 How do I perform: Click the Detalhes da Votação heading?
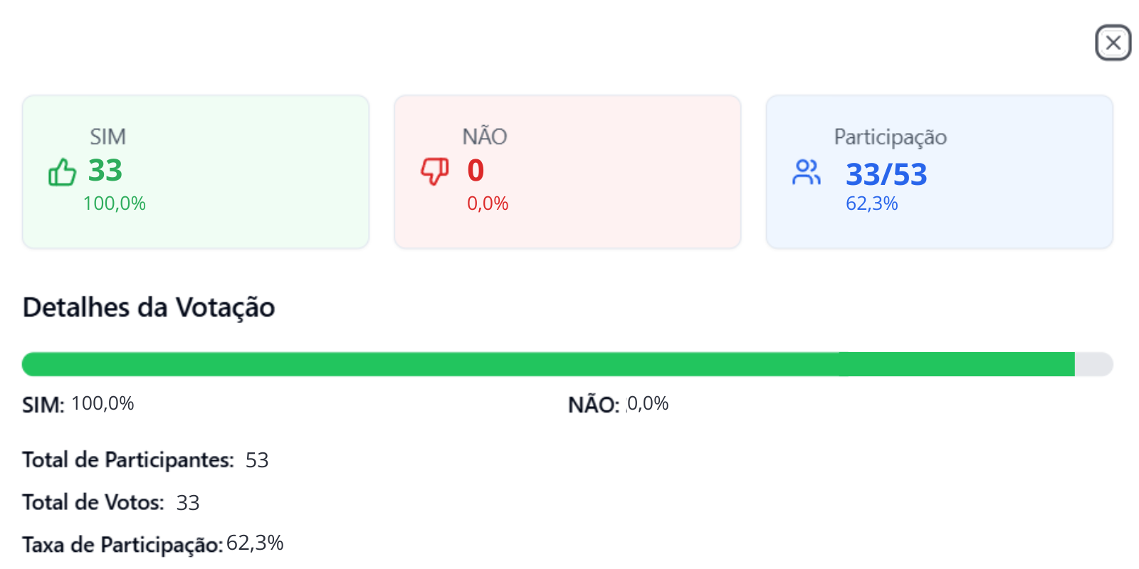[149, 307]
